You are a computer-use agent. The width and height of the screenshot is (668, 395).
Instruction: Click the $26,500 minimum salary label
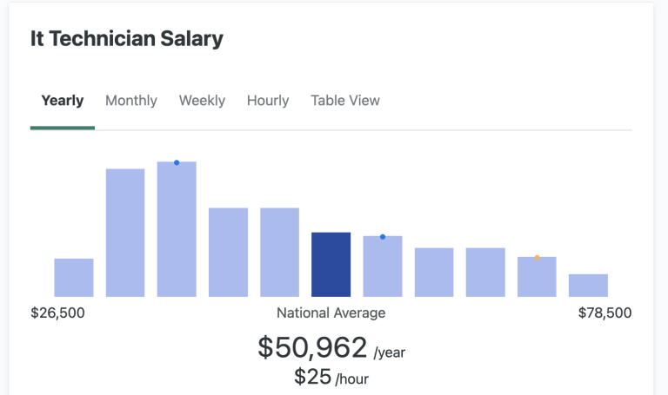[57, 313]
